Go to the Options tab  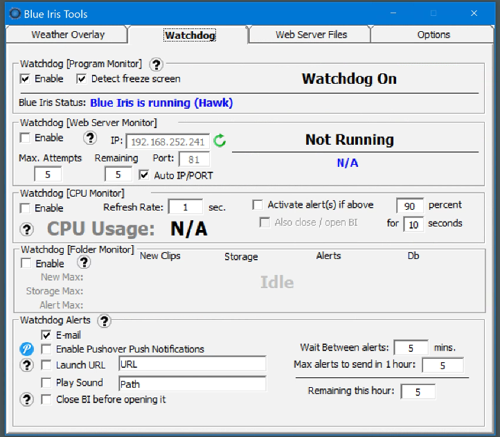click(x=433, y=35)
